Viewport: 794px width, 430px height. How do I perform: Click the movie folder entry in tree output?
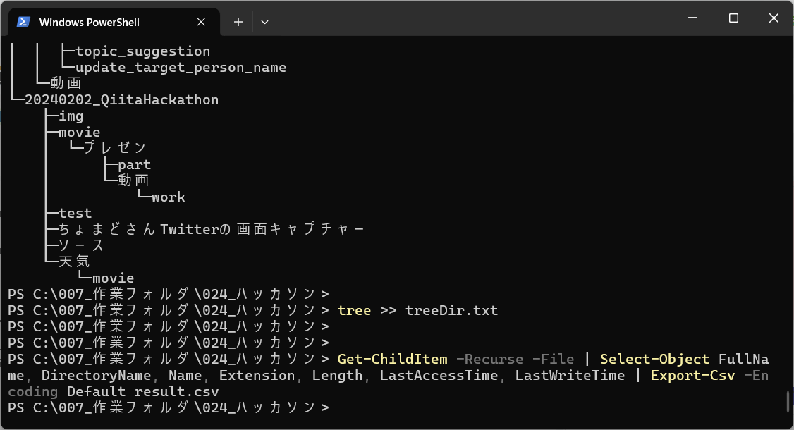pos(79,132)
